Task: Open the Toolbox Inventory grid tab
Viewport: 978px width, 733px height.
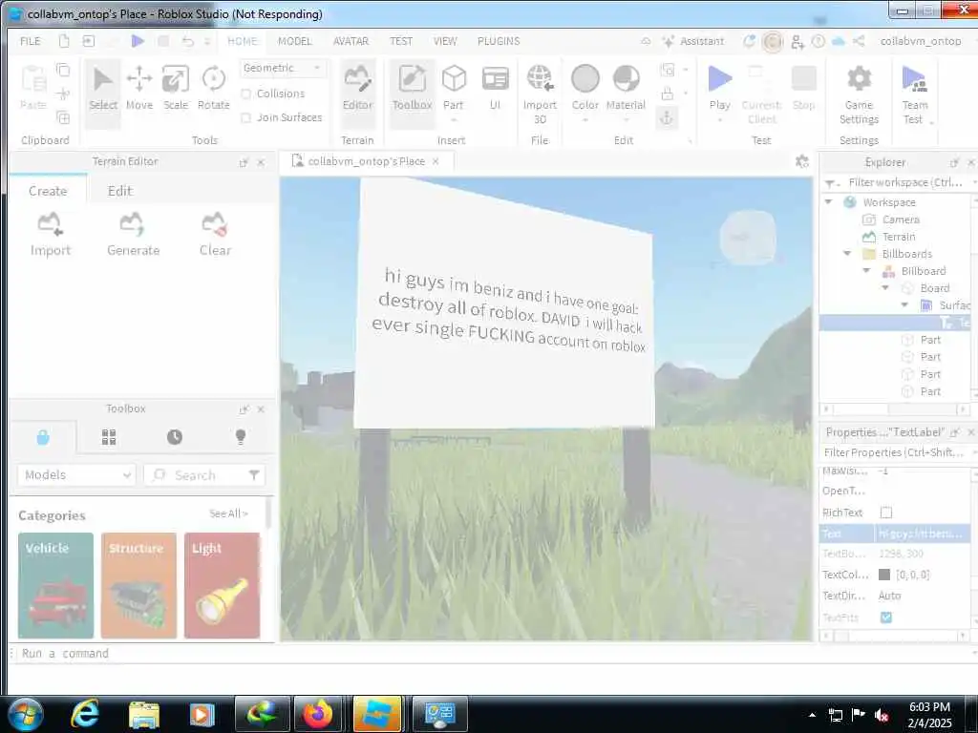Action: click(109, 437)
